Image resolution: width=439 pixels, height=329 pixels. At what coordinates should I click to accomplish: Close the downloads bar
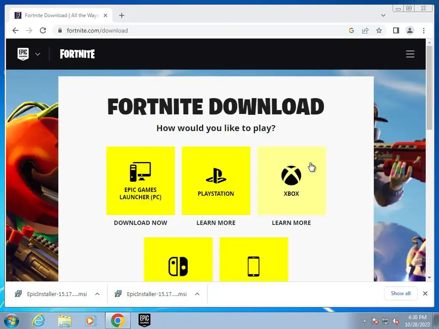[425, 293]
